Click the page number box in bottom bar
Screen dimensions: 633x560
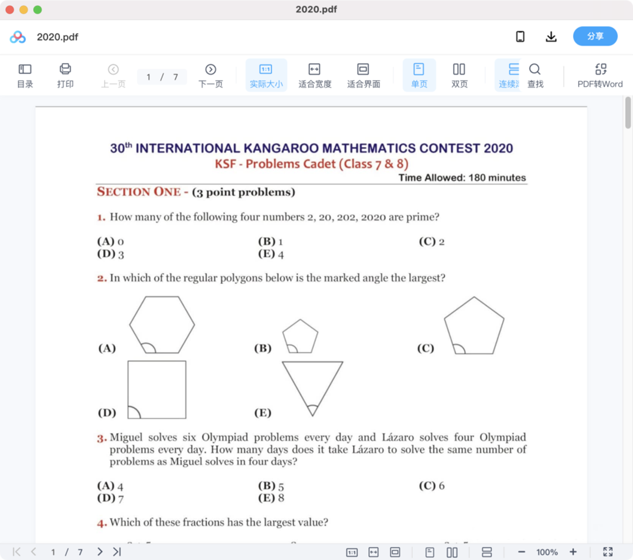click(53, 552)
